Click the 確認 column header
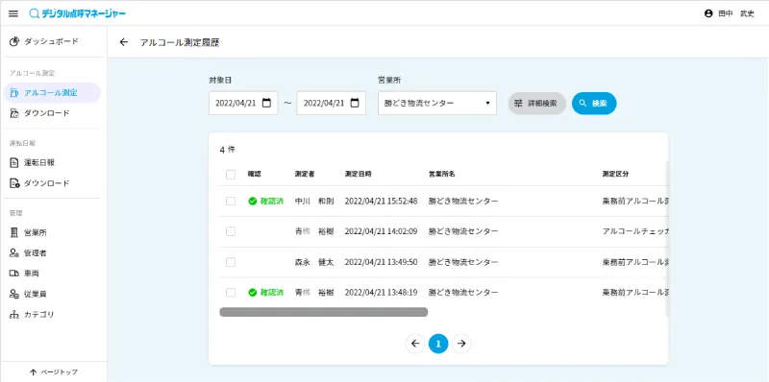This screenshot has width=769, height=382. [x=254, y=175]
